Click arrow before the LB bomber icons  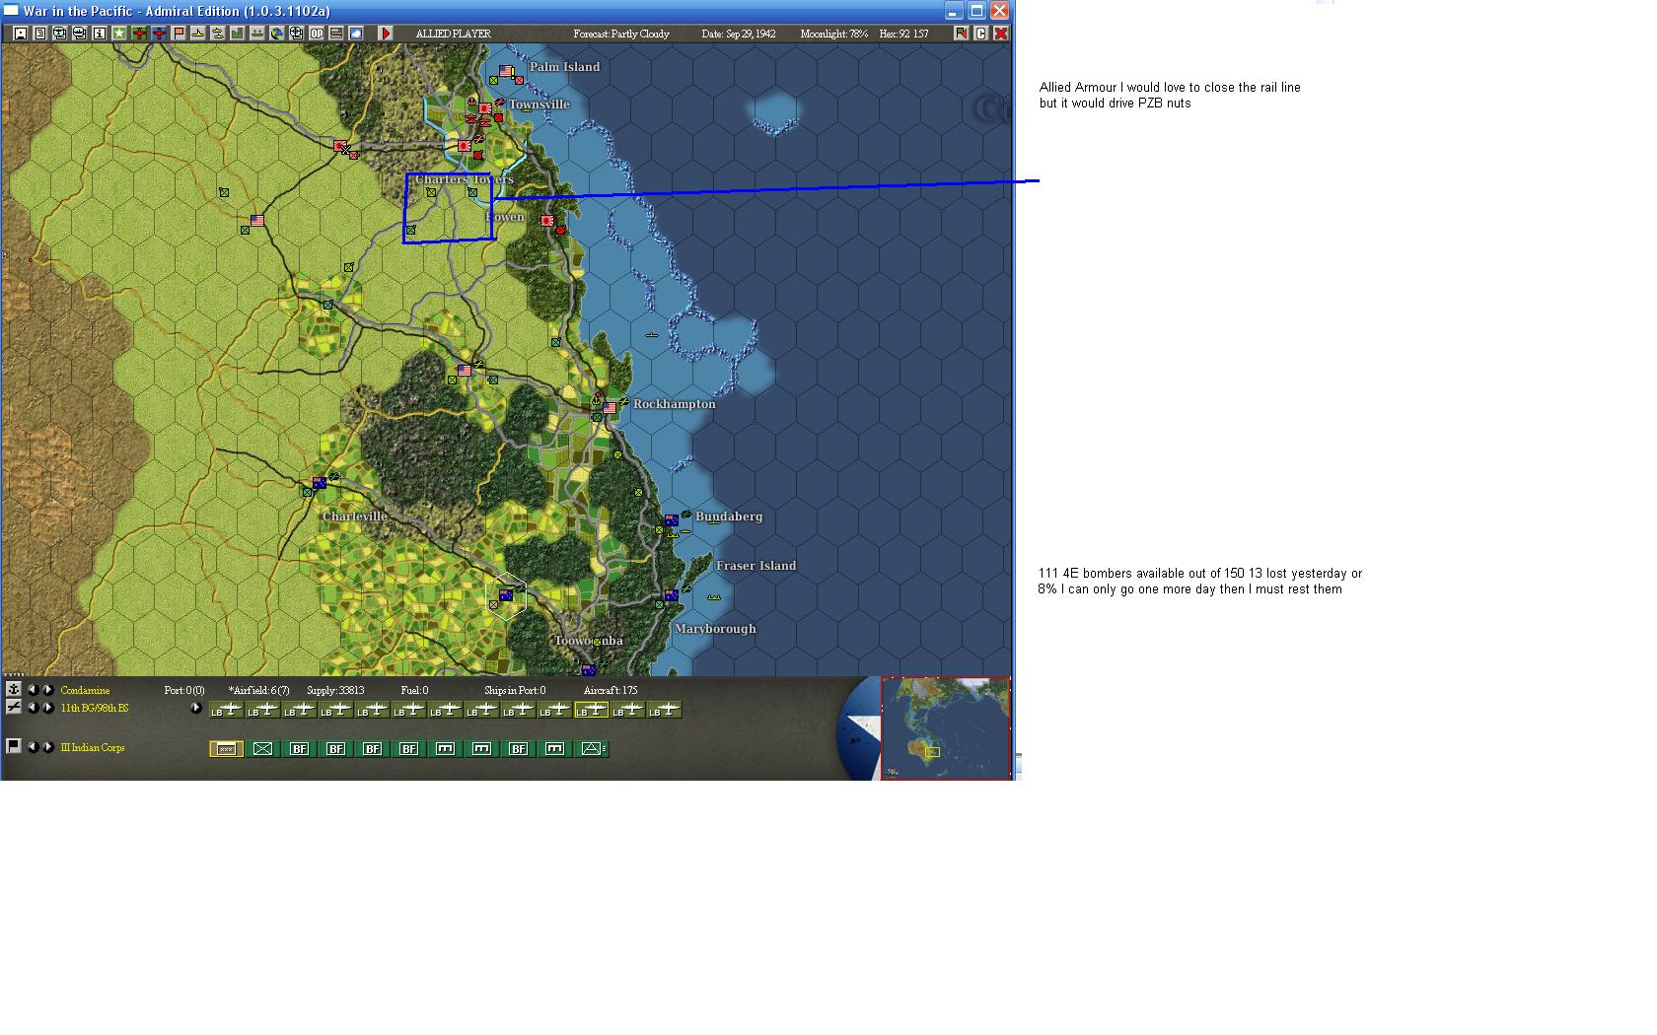tap(195, 708)
